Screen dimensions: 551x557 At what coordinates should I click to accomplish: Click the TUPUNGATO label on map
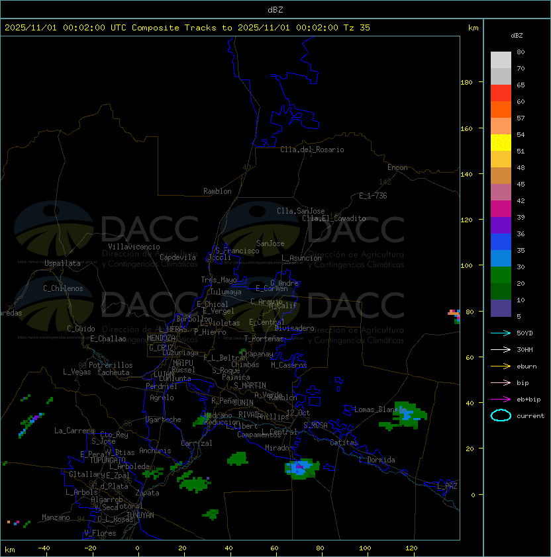pos(107,460)
